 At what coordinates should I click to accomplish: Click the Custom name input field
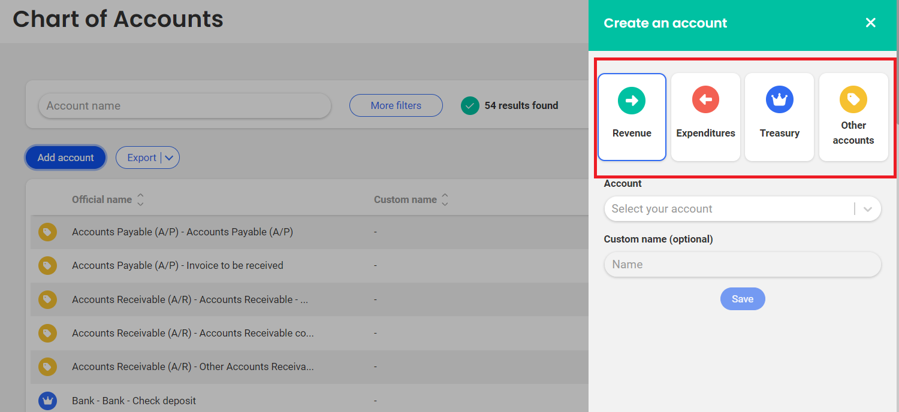[742, 264]
